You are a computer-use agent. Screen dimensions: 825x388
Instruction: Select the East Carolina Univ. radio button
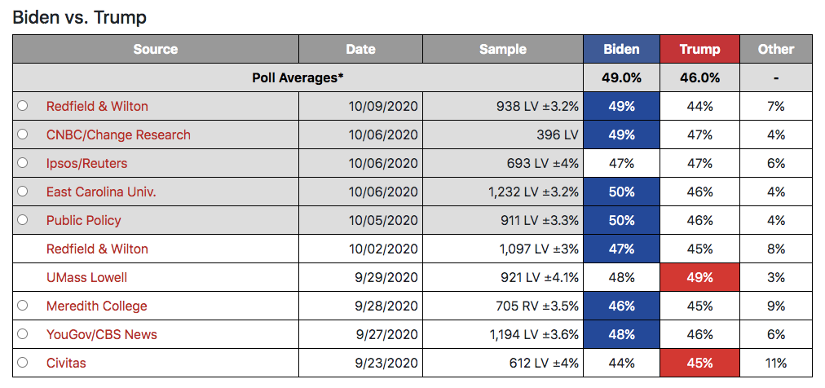point(22,192)
